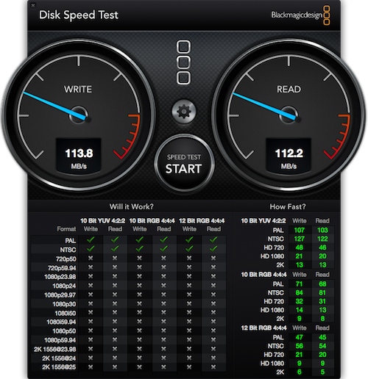Click 10 Bit YUV HD 720 read value 46
This screenshot has height=379, width=368.
pyautogui.click(x=322, y=248)
